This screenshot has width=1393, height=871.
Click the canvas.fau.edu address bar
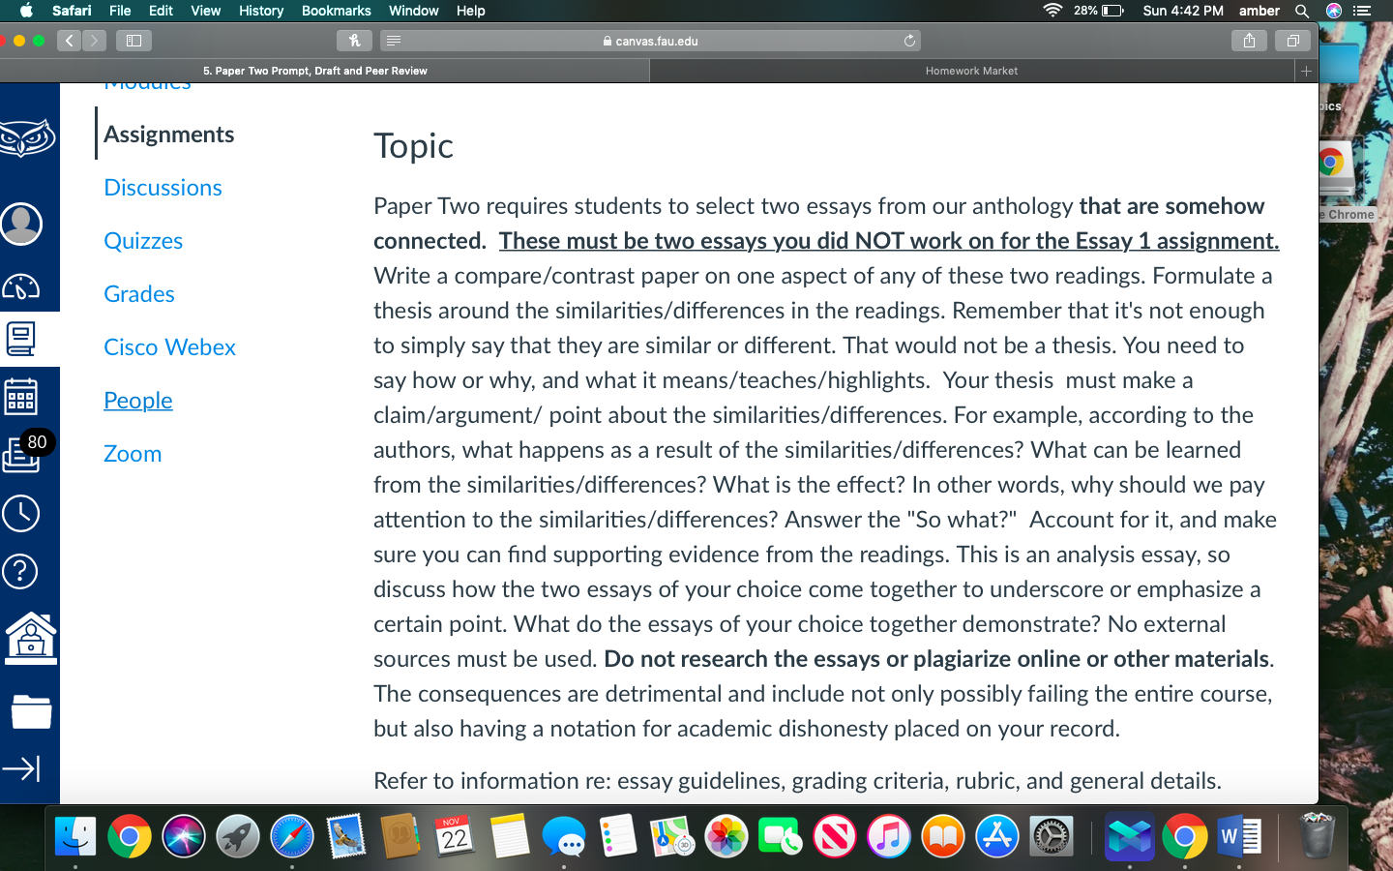click(649, 41)
